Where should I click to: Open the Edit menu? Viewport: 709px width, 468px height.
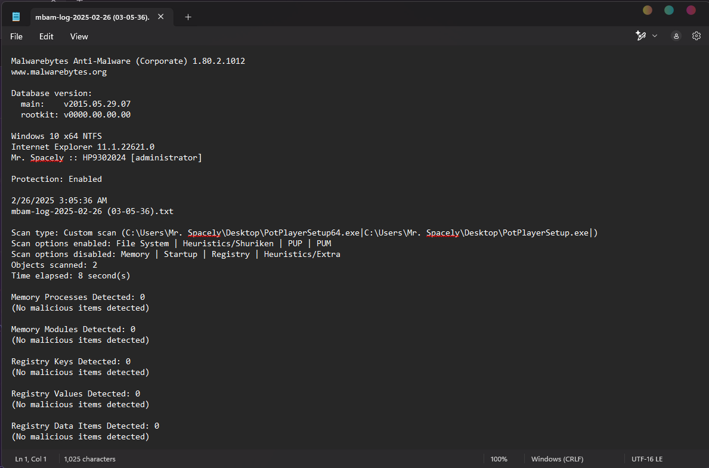[x=46, y=36]
